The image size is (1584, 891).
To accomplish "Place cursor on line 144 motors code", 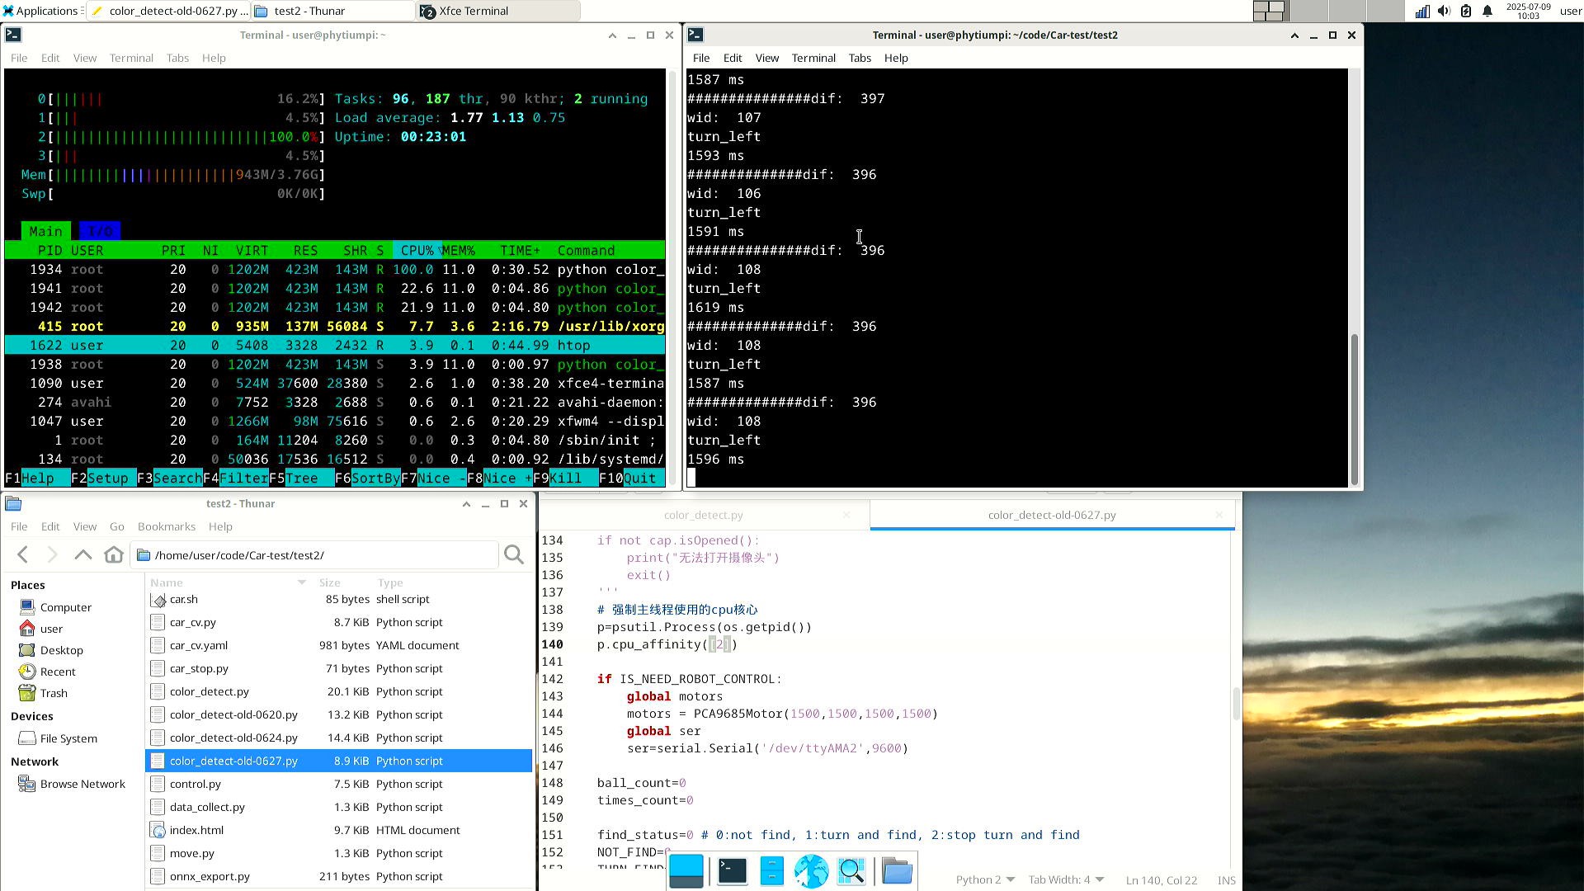I will click(x=781, y=714).
